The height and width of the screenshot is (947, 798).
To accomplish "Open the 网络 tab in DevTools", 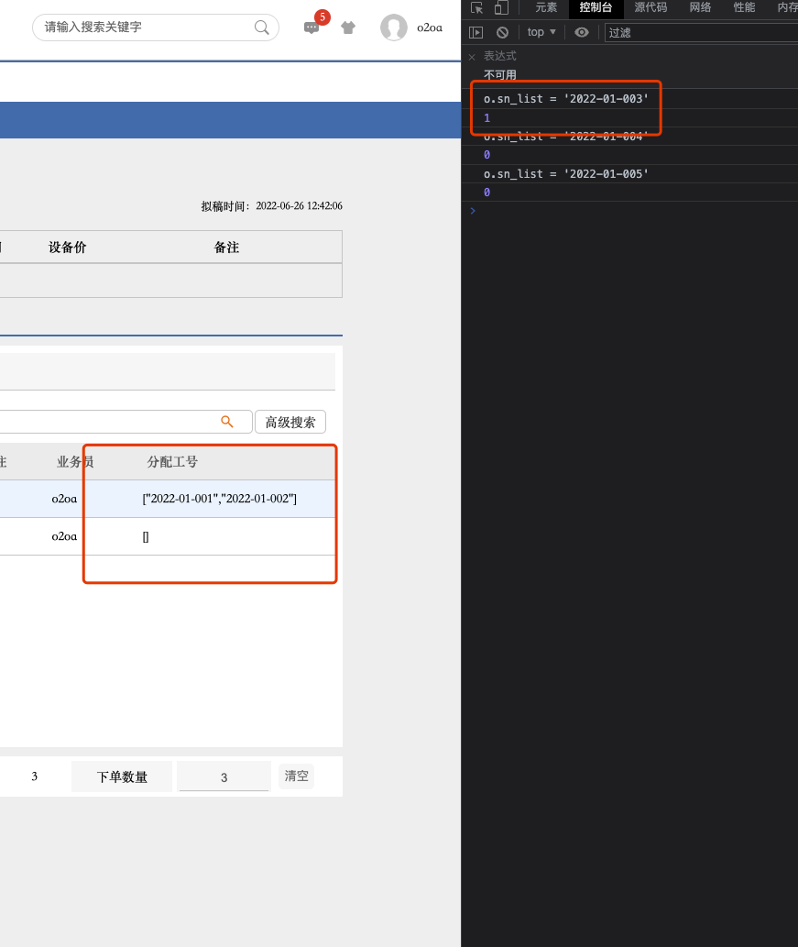I will [x=700, y=8].
